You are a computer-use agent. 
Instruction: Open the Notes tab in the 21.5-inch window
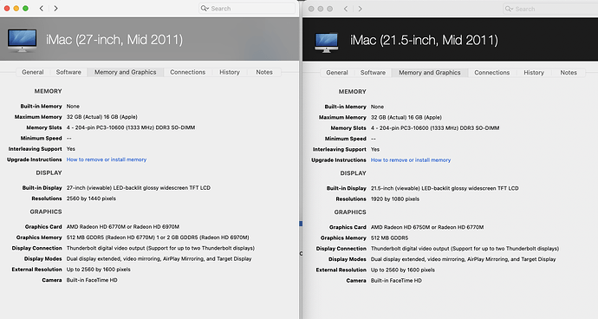[569, 73]
